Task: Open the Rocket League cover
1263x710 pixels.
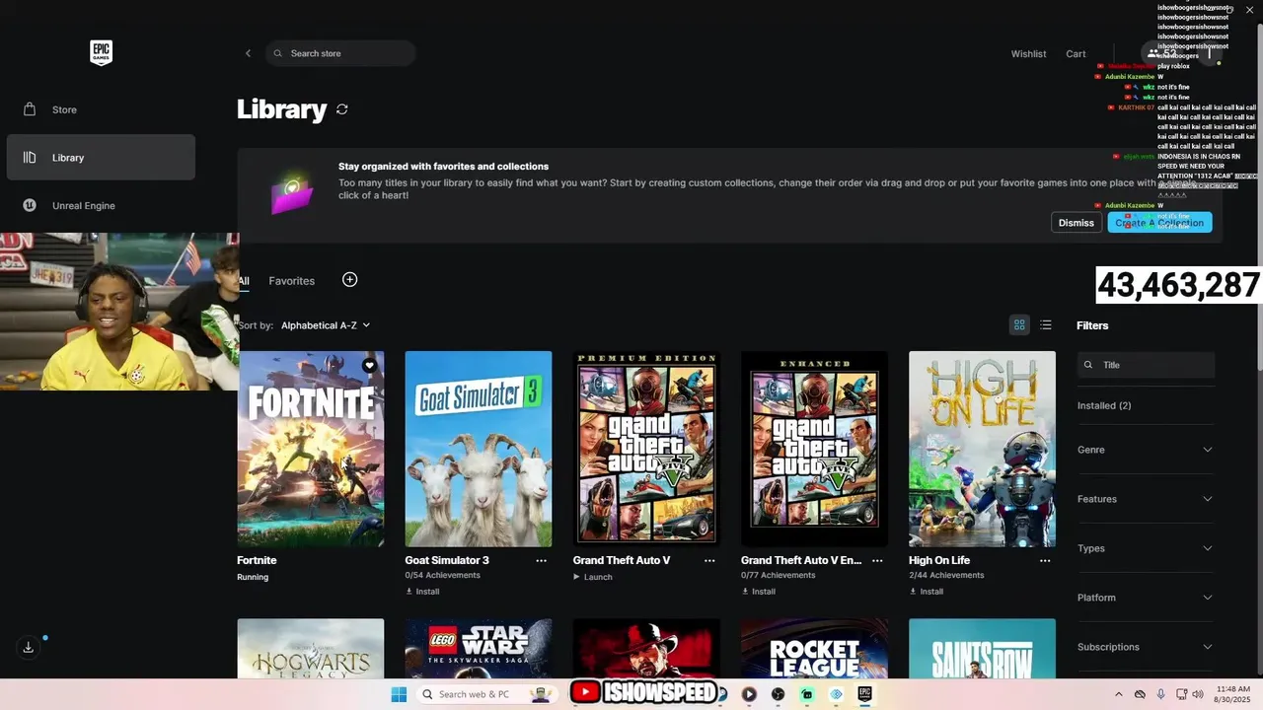Action: click(814, 648)
